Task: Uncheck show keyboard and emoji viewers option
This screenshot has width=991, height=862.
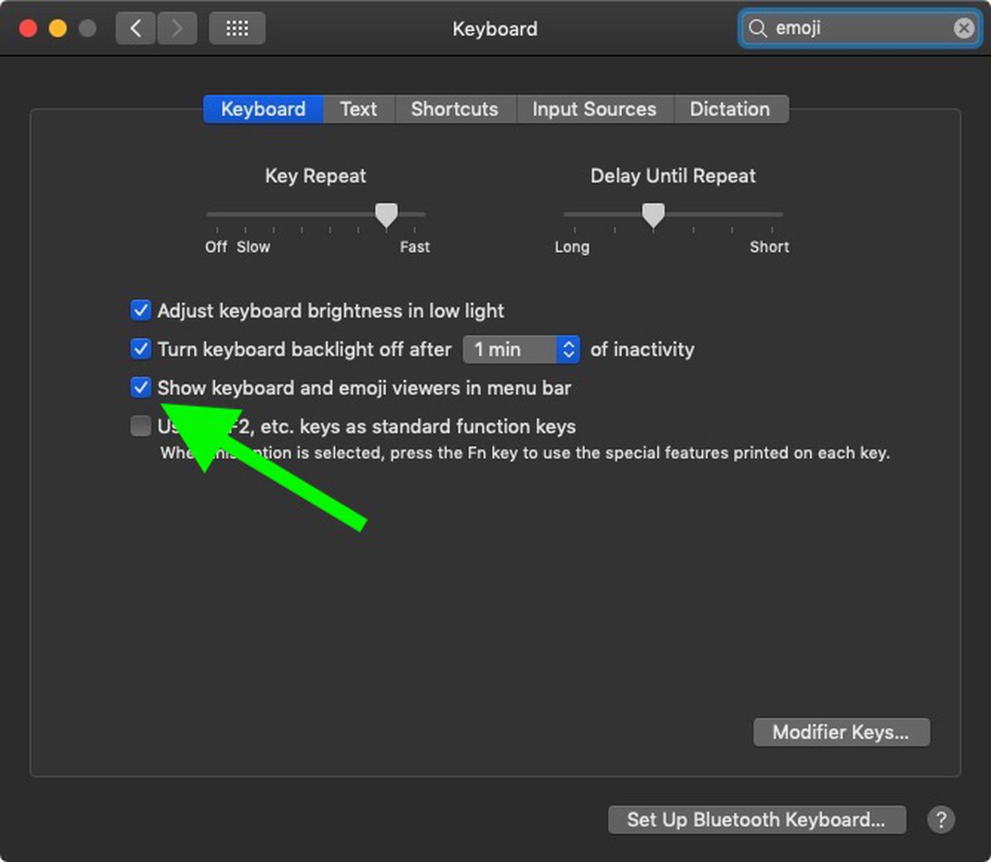Action: click(x=141, y=388)
